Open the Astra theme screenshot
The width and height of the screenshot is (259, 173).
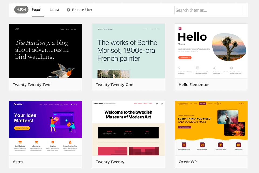pos(45,128)
